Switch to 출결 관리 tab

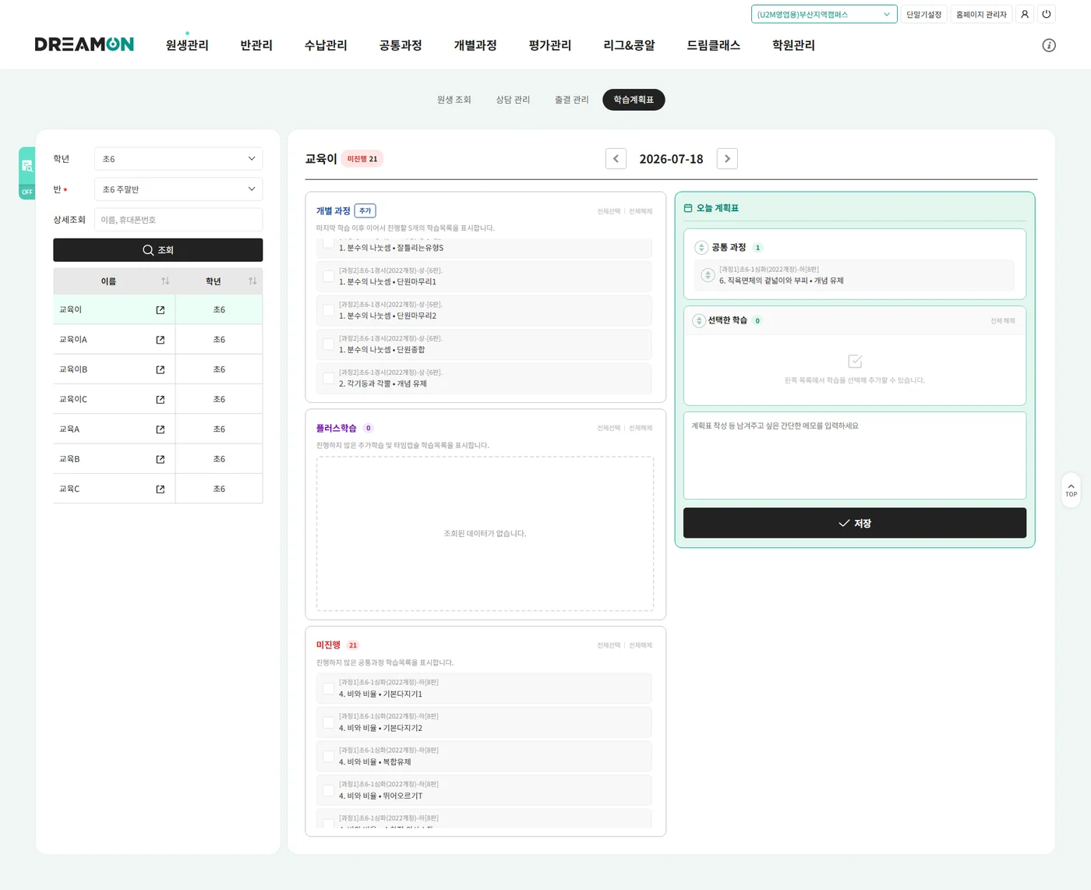(572, 100)
